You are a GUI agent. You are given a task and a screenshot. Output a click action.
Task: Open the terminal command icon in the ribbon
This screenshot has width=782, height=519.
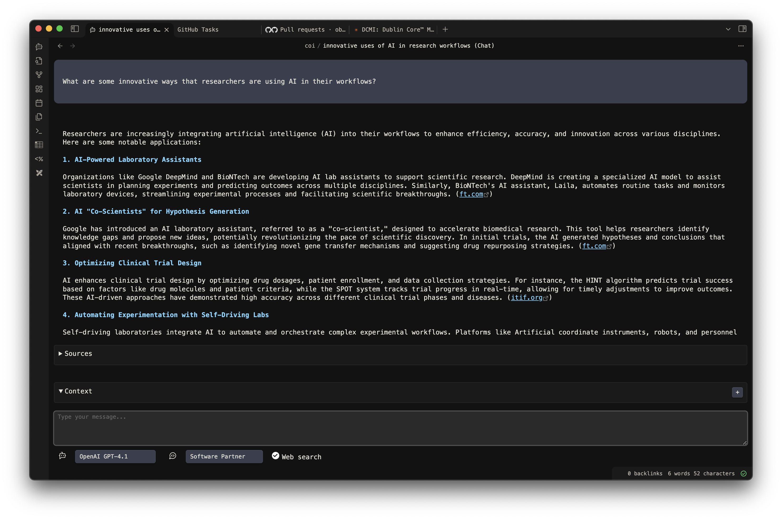coord(39,131)
